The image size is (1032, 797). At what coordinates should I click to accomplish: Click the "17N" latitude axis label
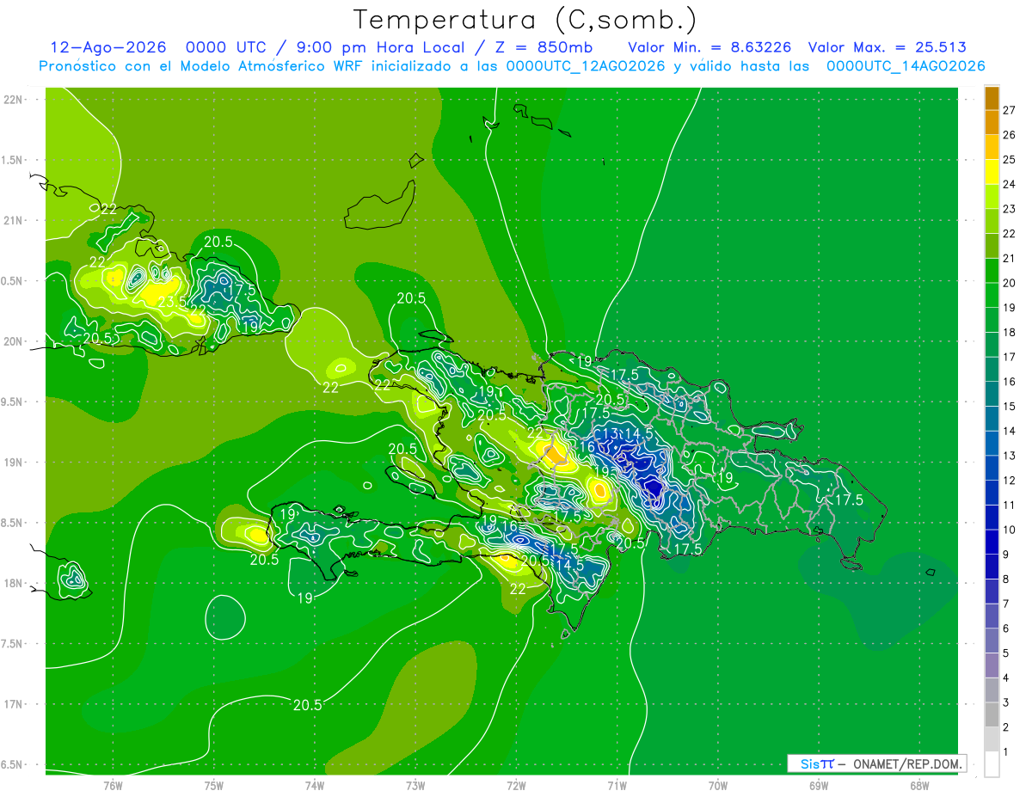pyautogui.click(x=13, y=704)
